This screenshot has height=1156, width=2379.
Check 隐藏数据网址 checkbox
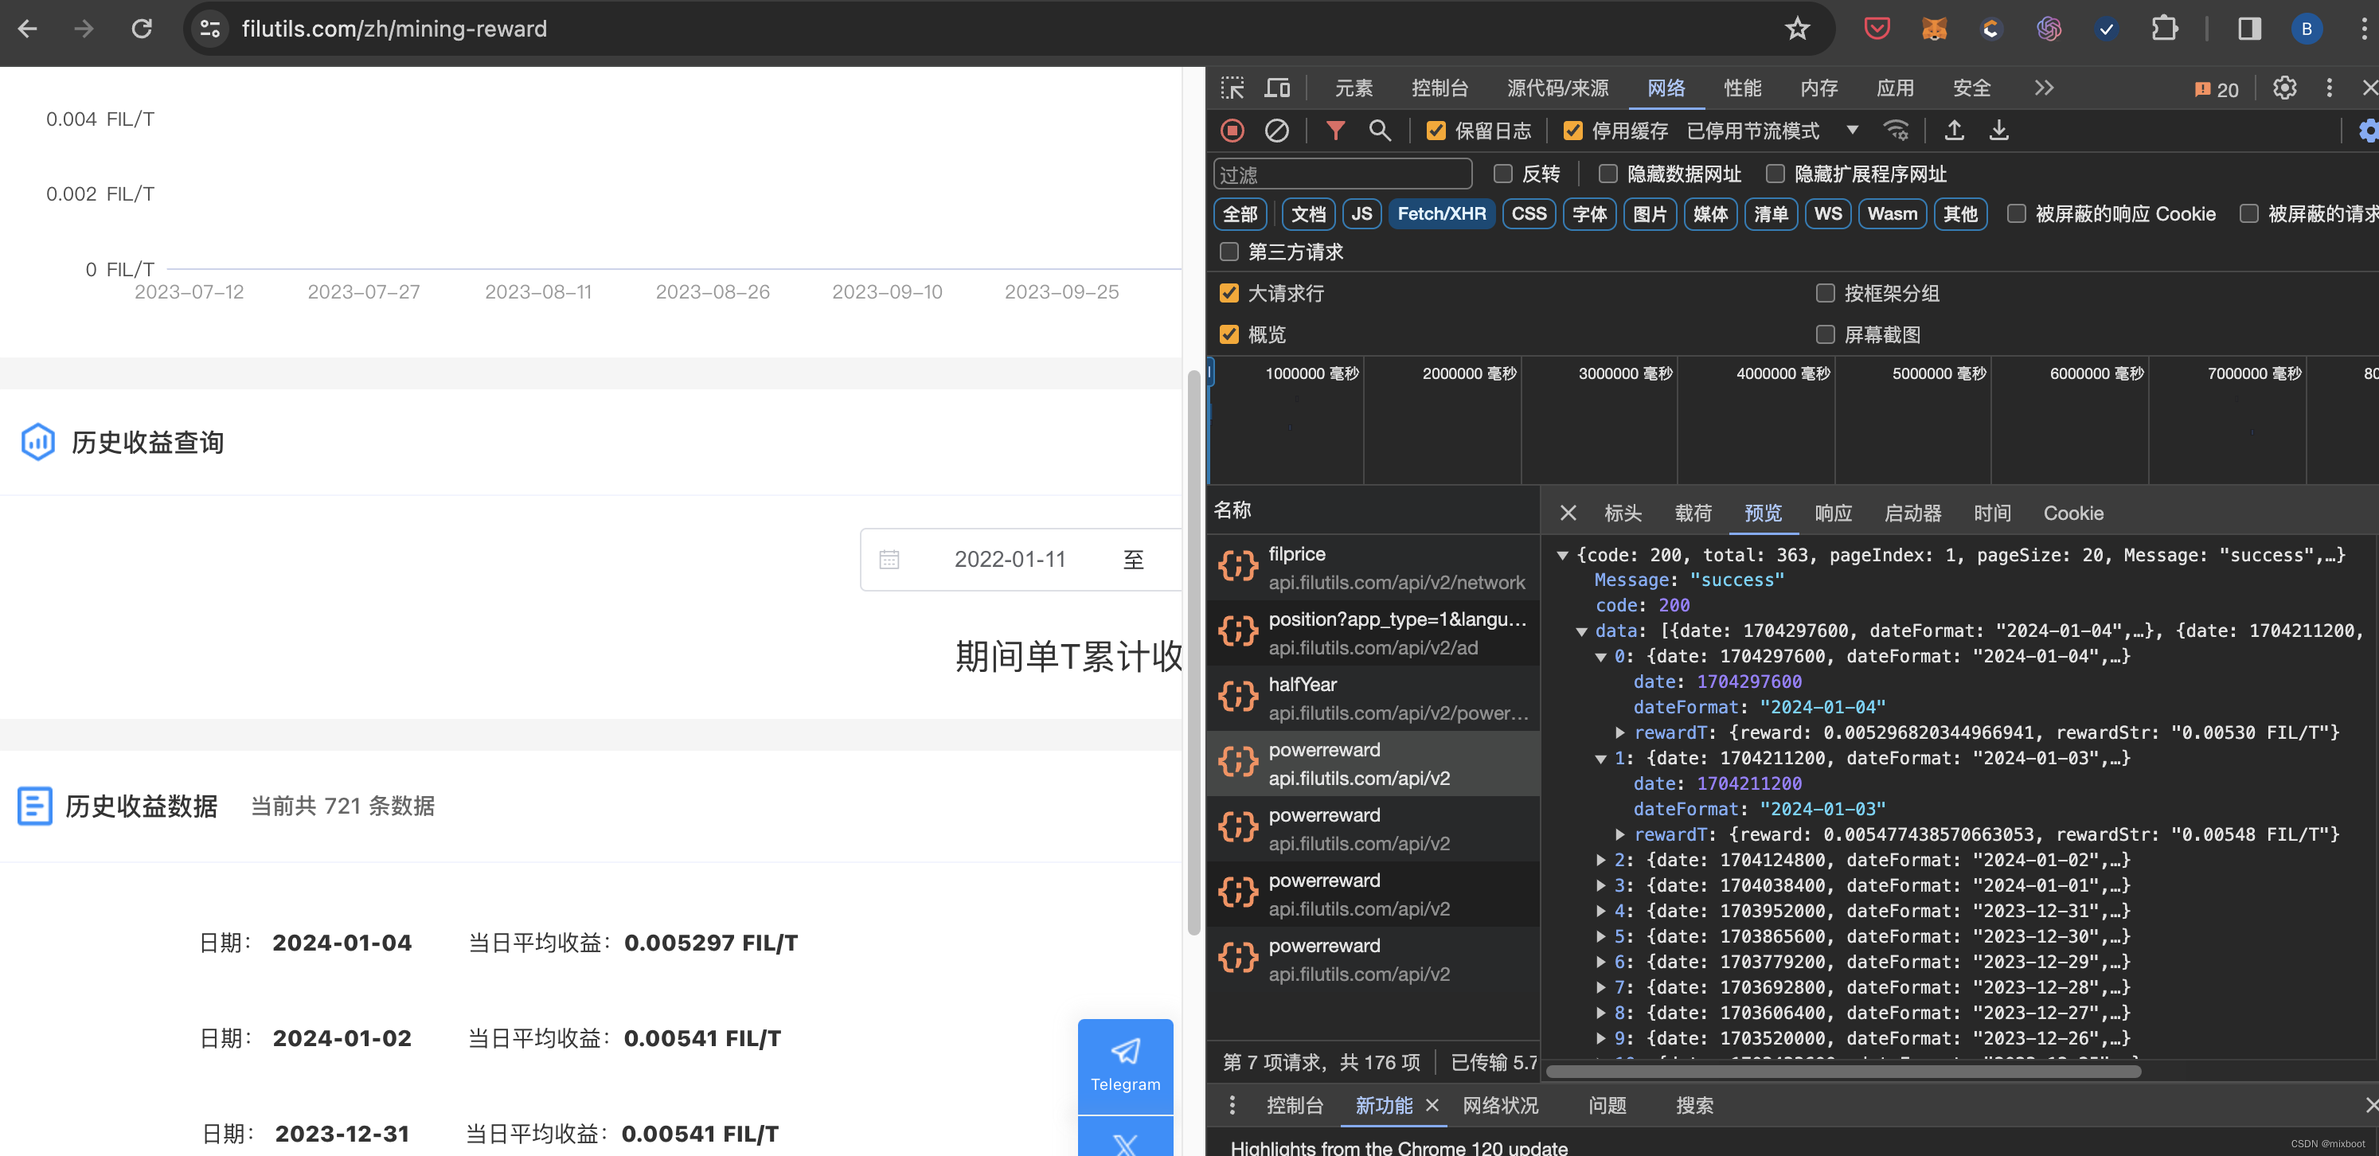(1607, 174)
